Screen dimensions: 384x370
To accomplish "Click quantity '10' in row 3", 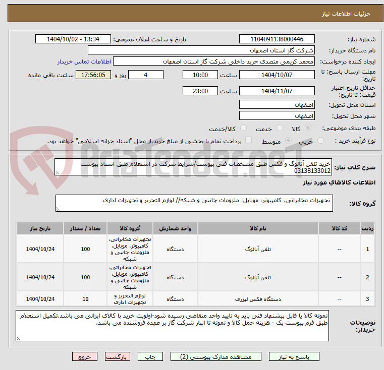I will coord(85,299).
